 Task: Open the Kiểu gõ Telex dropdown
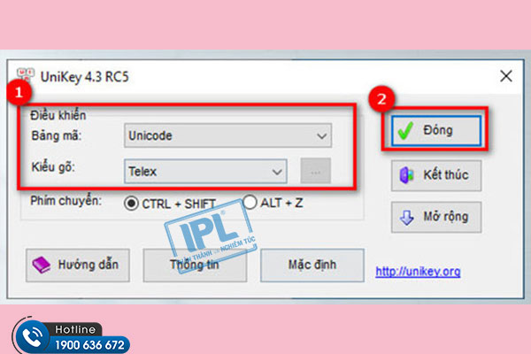coord(205,172)
